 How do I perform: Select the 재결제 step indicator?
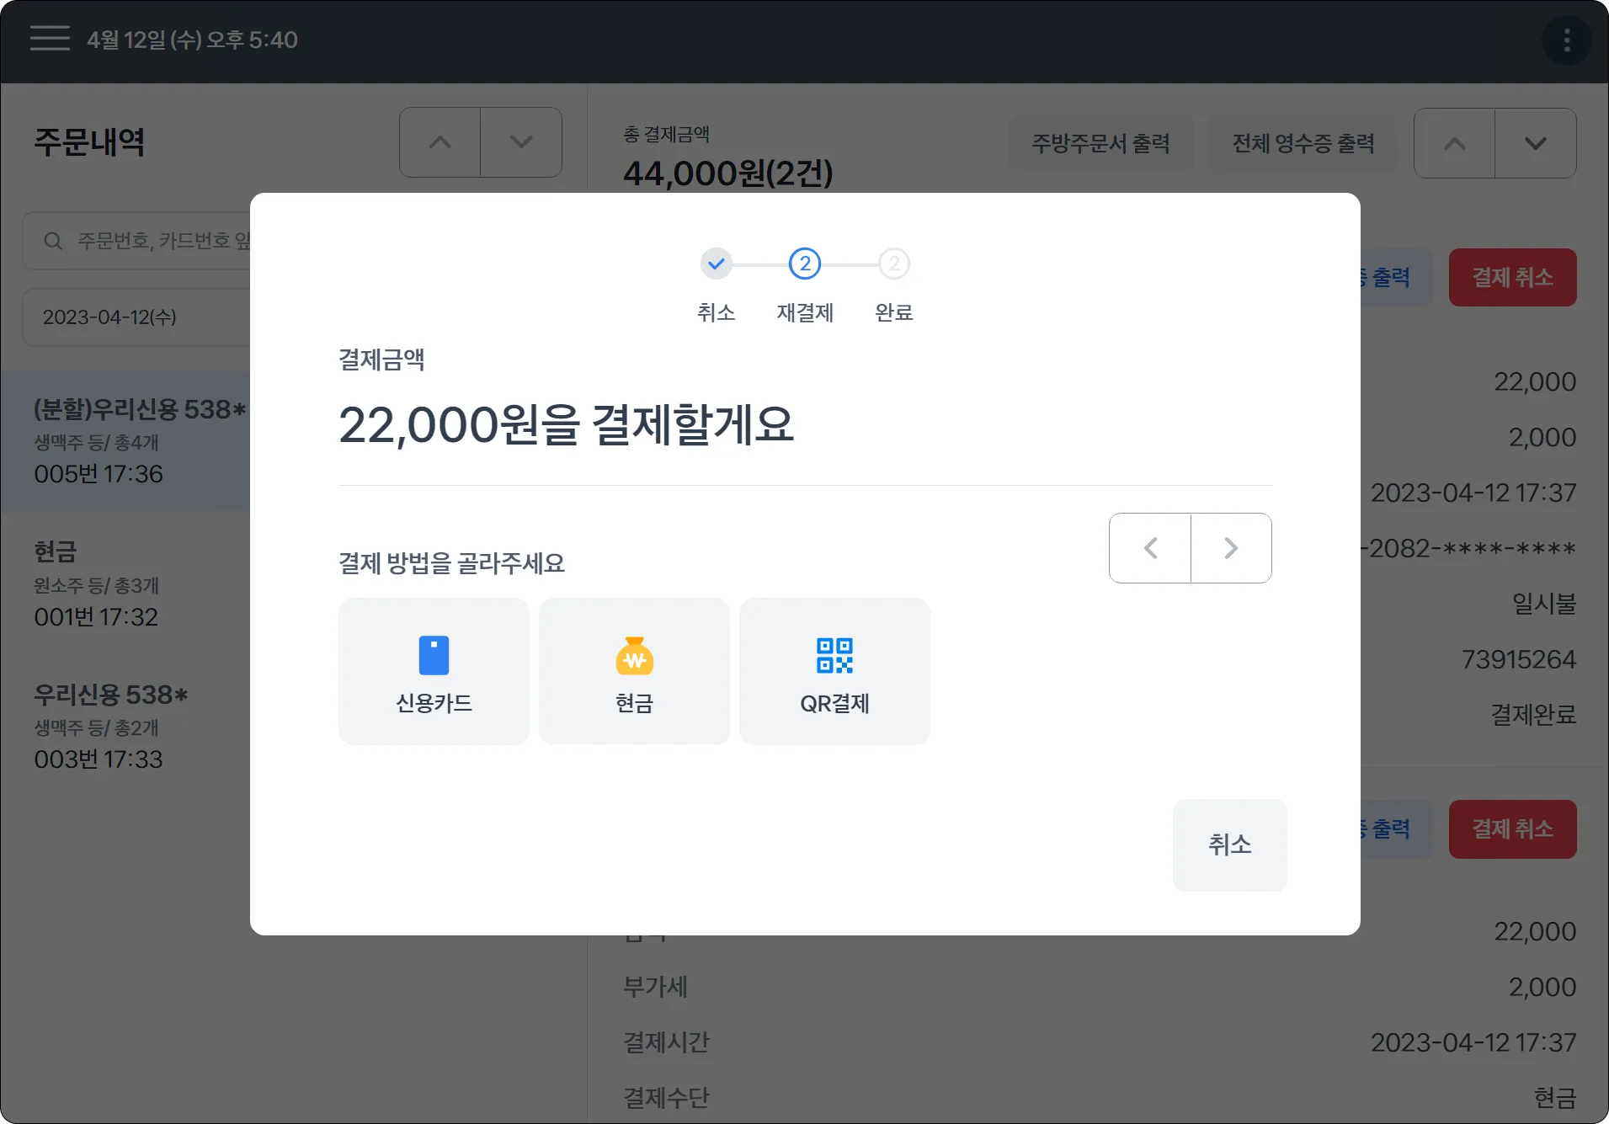pos(805,264)
